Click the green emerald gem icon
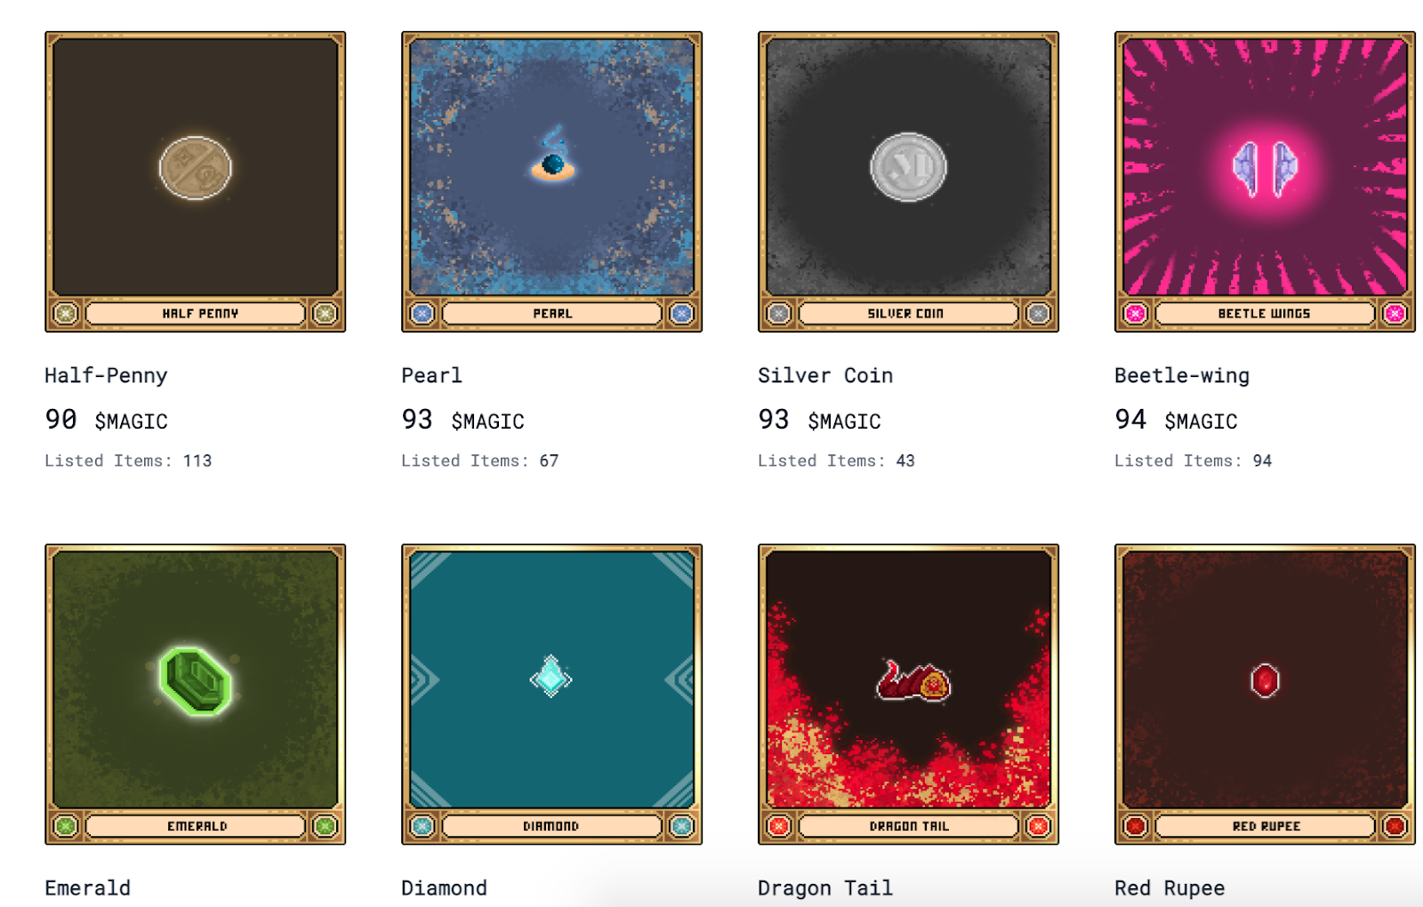Viewport: 1423px width, 907px height. click(196, 680)
